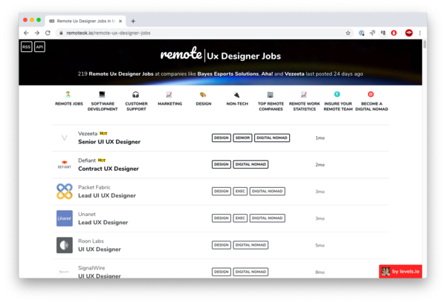Click the EXEC tag on Unanet row
Viewport: 446px width, 303px height.
(x=240, y=218)
